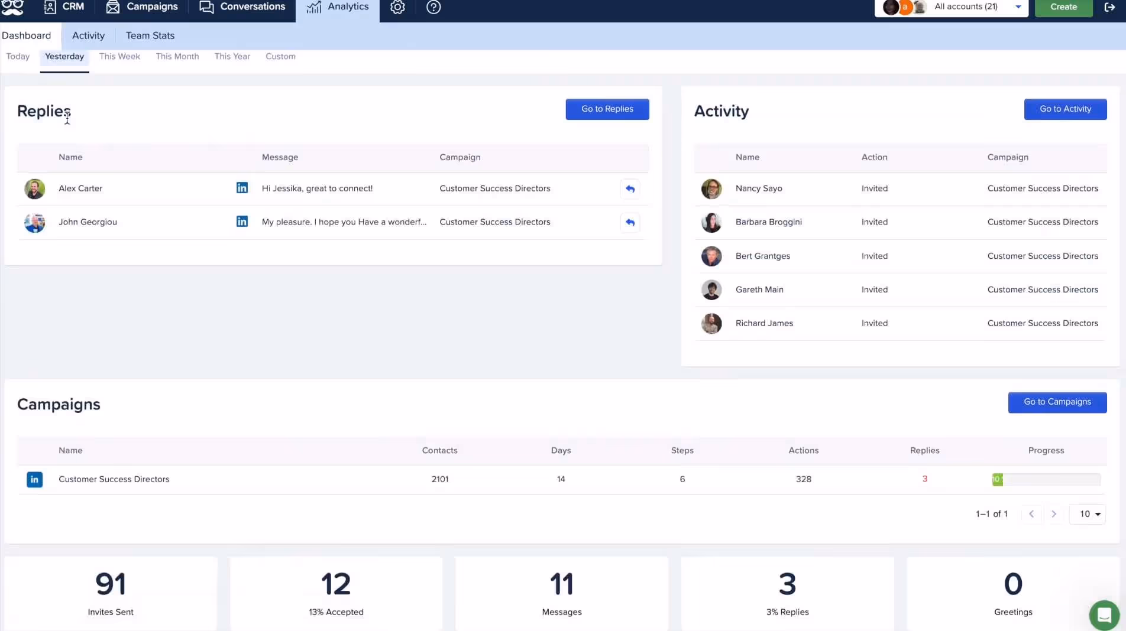Switch to the Team Stats tab

pyautogui.click(x=150, y=35)
